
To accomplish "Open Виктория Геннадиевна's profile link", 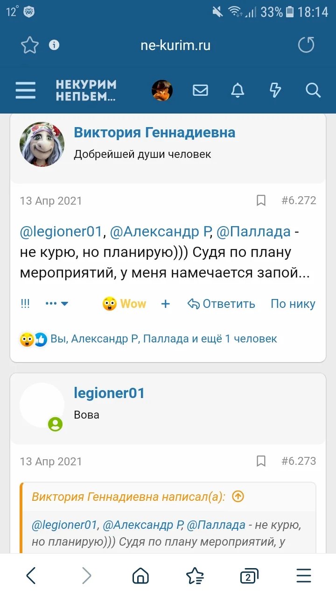I will coord(154,132).
